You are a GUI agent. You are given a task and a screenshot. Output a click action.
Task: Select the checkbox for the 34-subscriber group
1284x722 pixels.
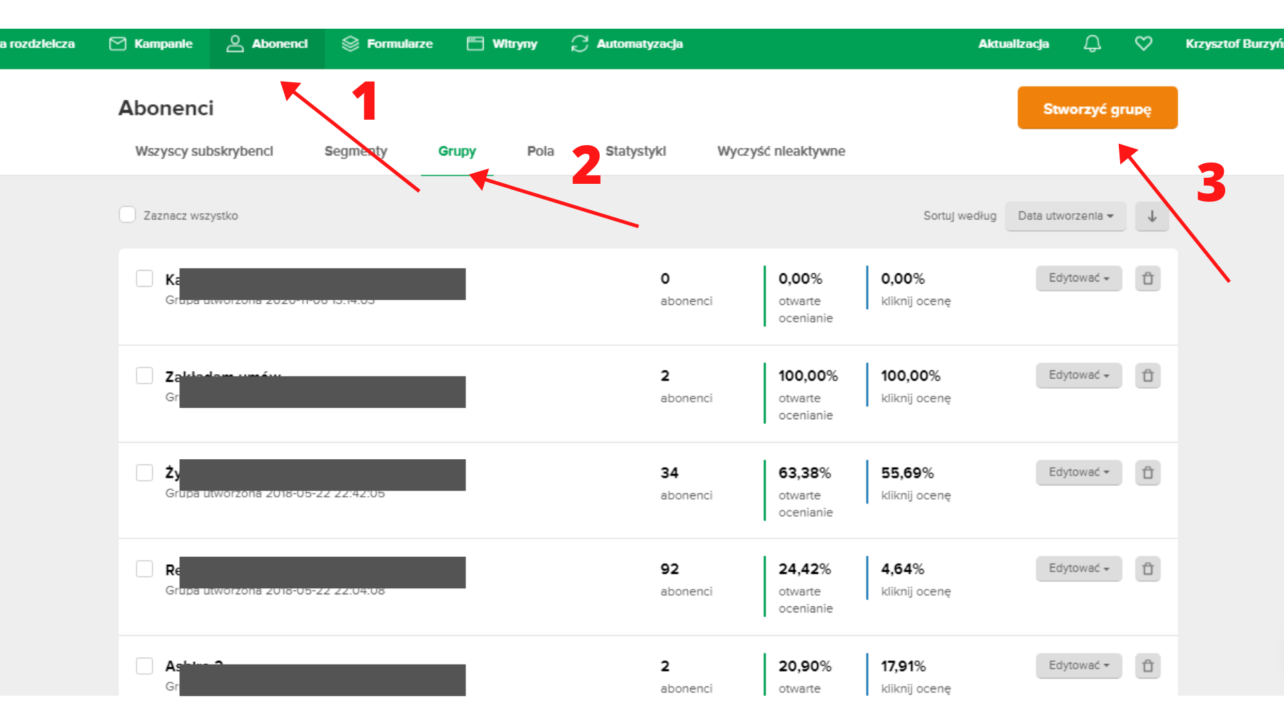tap(144, 473)
